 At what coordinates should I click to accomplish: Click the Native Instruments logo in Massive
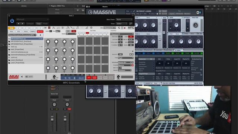pyautogui.click(x=199, y=12)
